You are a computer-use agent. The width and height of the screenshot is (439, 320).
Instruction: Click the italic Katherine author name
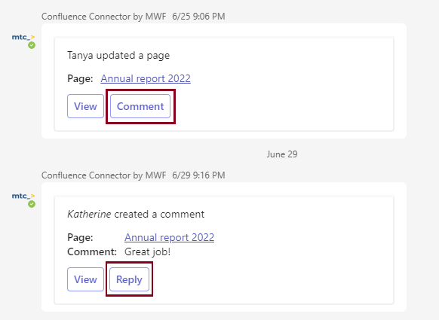[89, 215]
